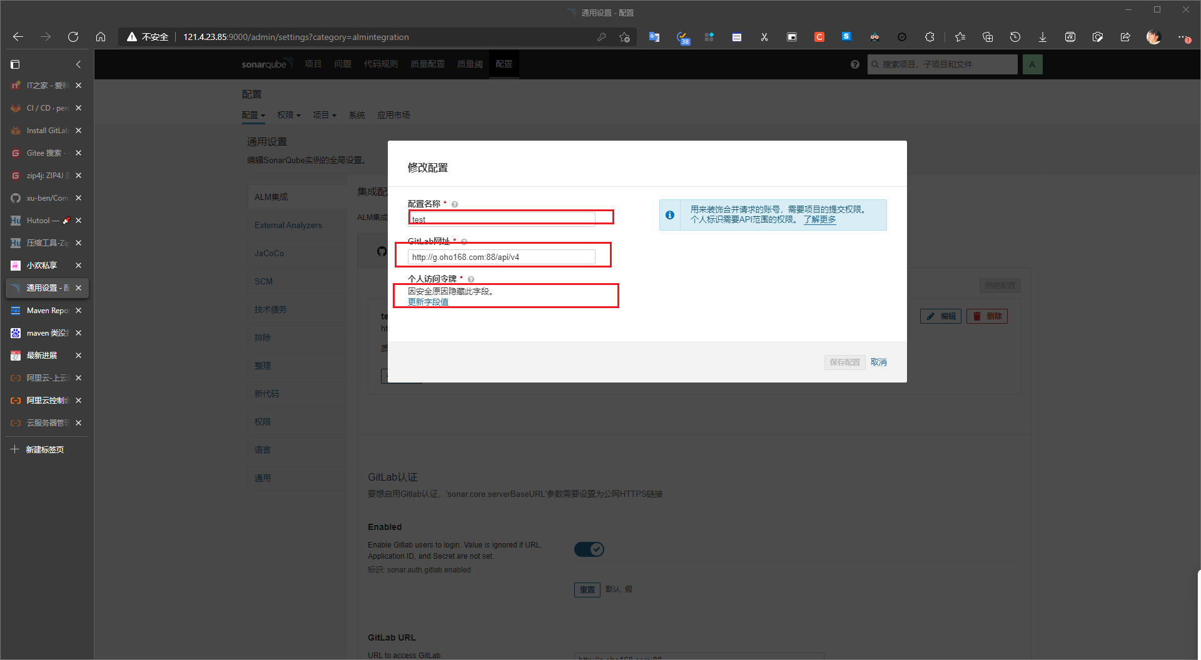
Task: Click the new tab plus icon in sidebar
Action: (x=14, y=449)
